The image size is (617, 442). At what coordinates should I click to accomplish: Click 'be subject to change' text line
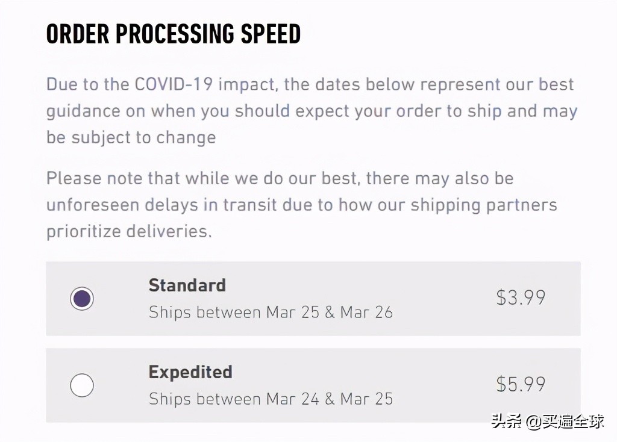[131, 137]
